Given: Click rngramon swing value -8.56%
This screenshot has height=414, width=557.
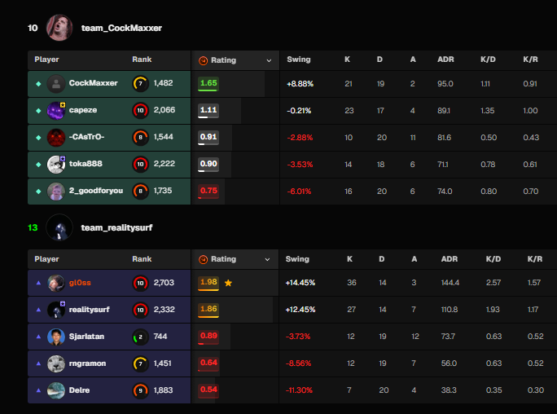Looking at the screenshot, I should (x=298, y=363).
